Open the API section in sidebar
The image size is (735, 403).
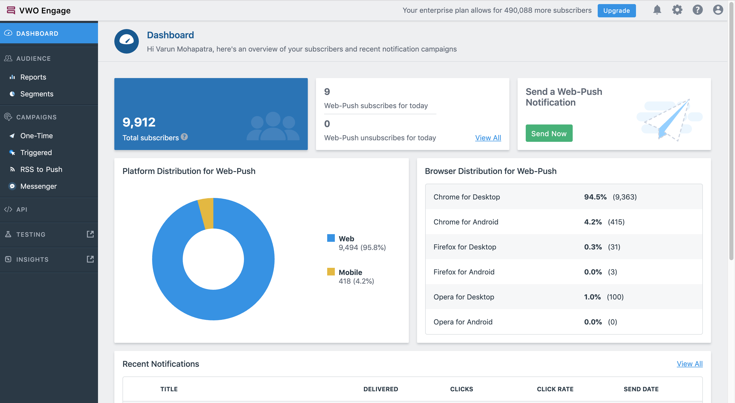click(x=22, y=209)
